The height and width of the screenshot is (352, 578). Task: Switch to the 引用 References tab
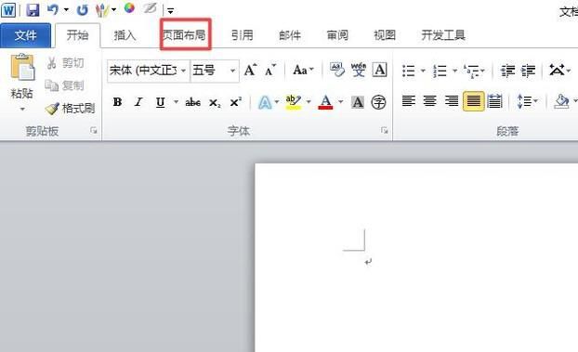[x=243, y=35]
